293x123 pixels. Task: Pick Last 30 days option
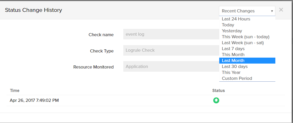[235, 66]
